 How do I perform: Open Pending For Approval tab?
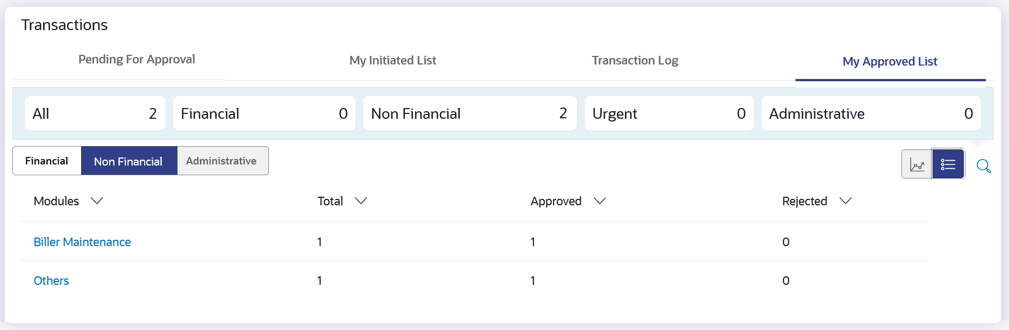[137, 60]
